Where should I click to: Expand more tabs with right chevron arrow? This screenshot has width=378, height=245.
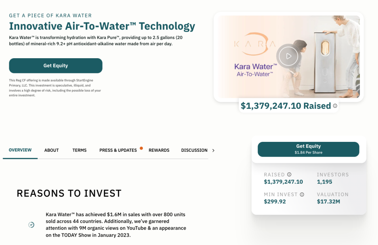(x=213, y=150)
